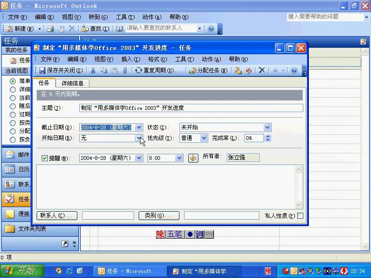Open Go (转到) menu in Outlook window
Viewport: 371px width, 278px height.
click(x=98, y=17)
